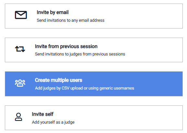Choose the CSV upload judges option
The height and width of the screenshot is (133, 187).
94,84
